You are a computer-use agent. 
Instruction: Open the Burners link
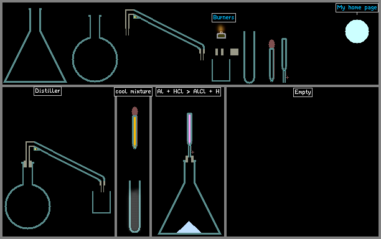[x=223, y=17]
